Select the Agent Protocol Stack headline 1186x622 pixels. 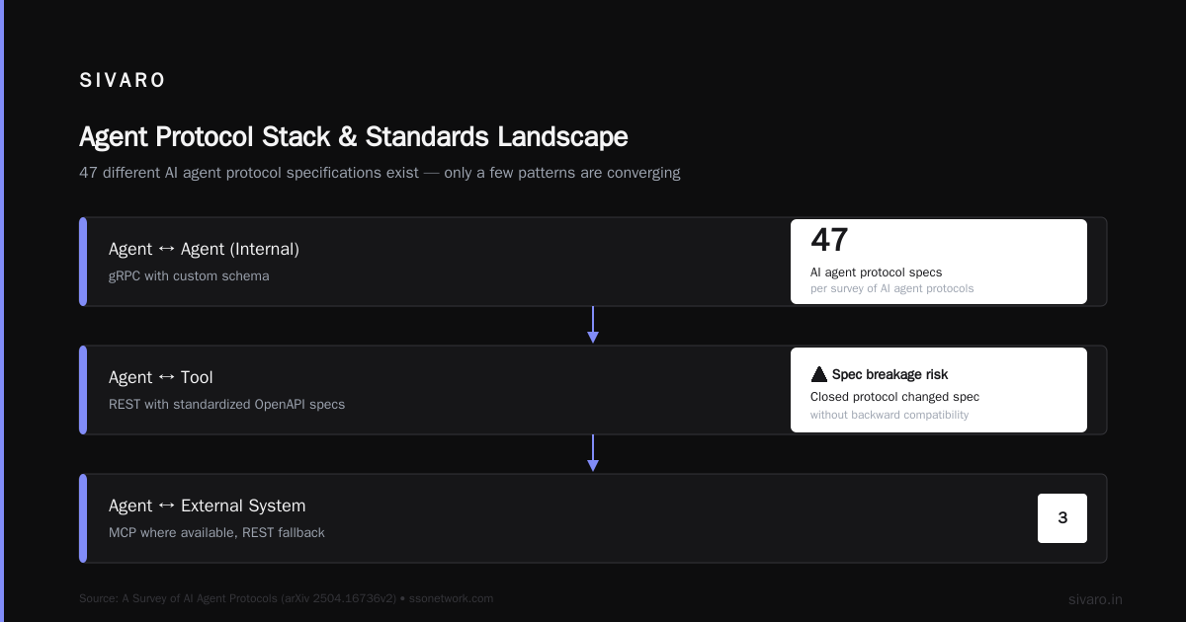pyautogui.click(x=353, y=136)
